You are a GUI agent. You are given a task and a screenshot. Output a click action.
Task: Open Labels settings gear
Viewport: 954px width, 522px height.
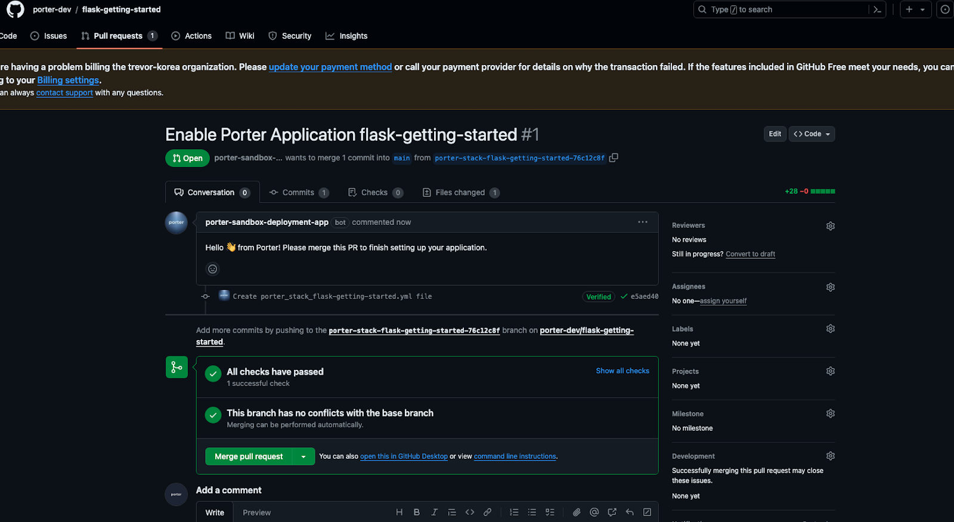(830, 329)
